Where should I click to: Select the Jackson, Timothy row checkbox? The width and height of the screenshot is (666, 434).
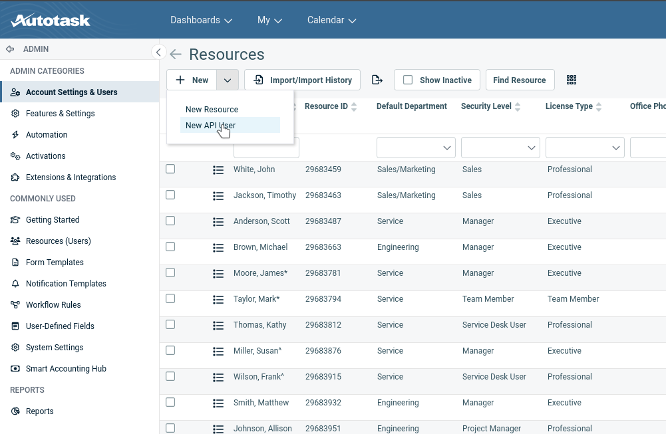click(x=170, y=195)
